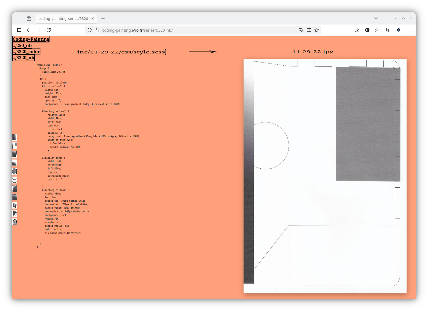This screenshot has height=311, width=428.
Task: Select the coding=painting_series/5320 tab
Action: (63, 18)
